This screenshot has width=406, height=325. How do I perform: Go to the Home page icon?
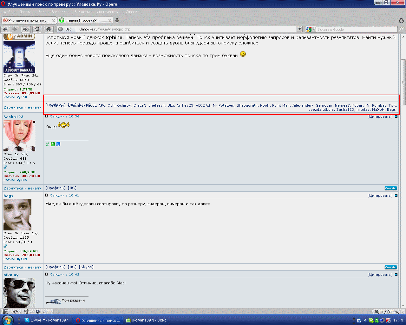point(48,29)
